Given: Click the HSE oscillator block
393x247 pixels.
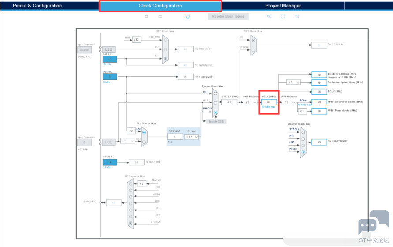Looking at the screenshot, I should [109, 142].
